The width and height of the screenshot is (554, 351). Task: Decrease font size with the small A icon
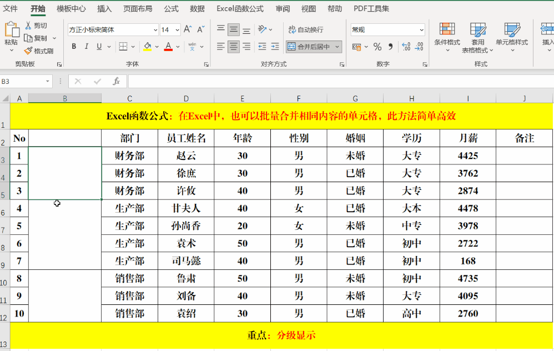click(x=200, y=29)
